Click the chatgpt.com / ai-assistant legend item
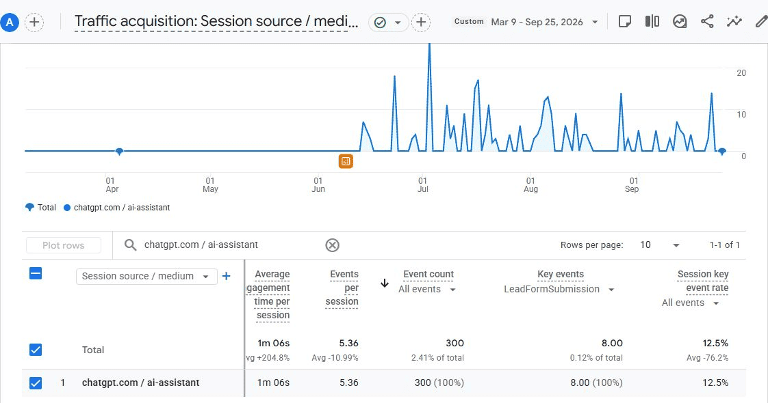This screenshot has height=403, width=768. [x=116, y=208]
